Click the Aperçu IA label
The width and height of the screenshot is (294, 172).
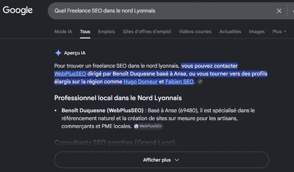click(x=75, y=53)
